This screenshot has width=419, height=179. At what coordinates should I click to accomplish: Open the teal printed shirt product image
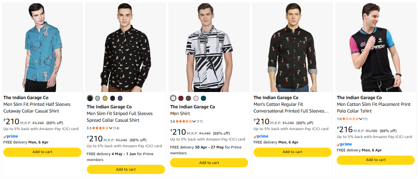pos(42,47)
